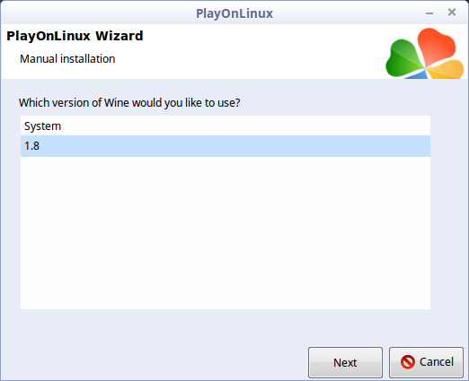Click the blue petal of PlayOnLinux logo
469x381 pixels.
[x=417, y=74]
